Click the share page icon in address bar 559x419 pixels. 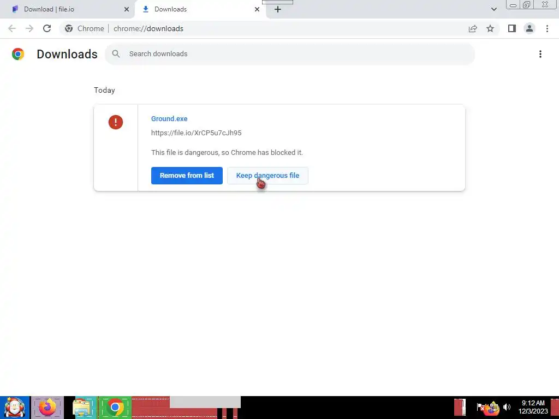point(473,28)
